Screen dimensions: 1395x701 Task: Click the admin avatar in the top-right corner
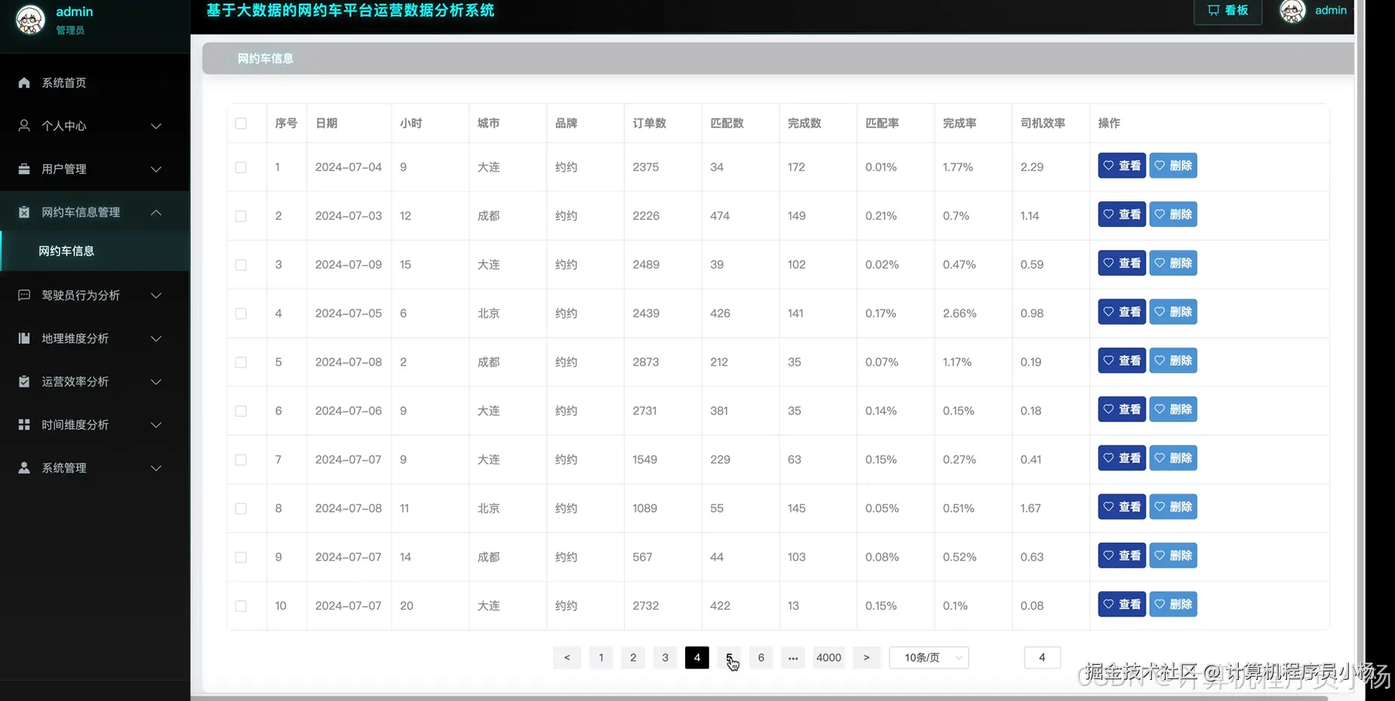click(1292, 11)
